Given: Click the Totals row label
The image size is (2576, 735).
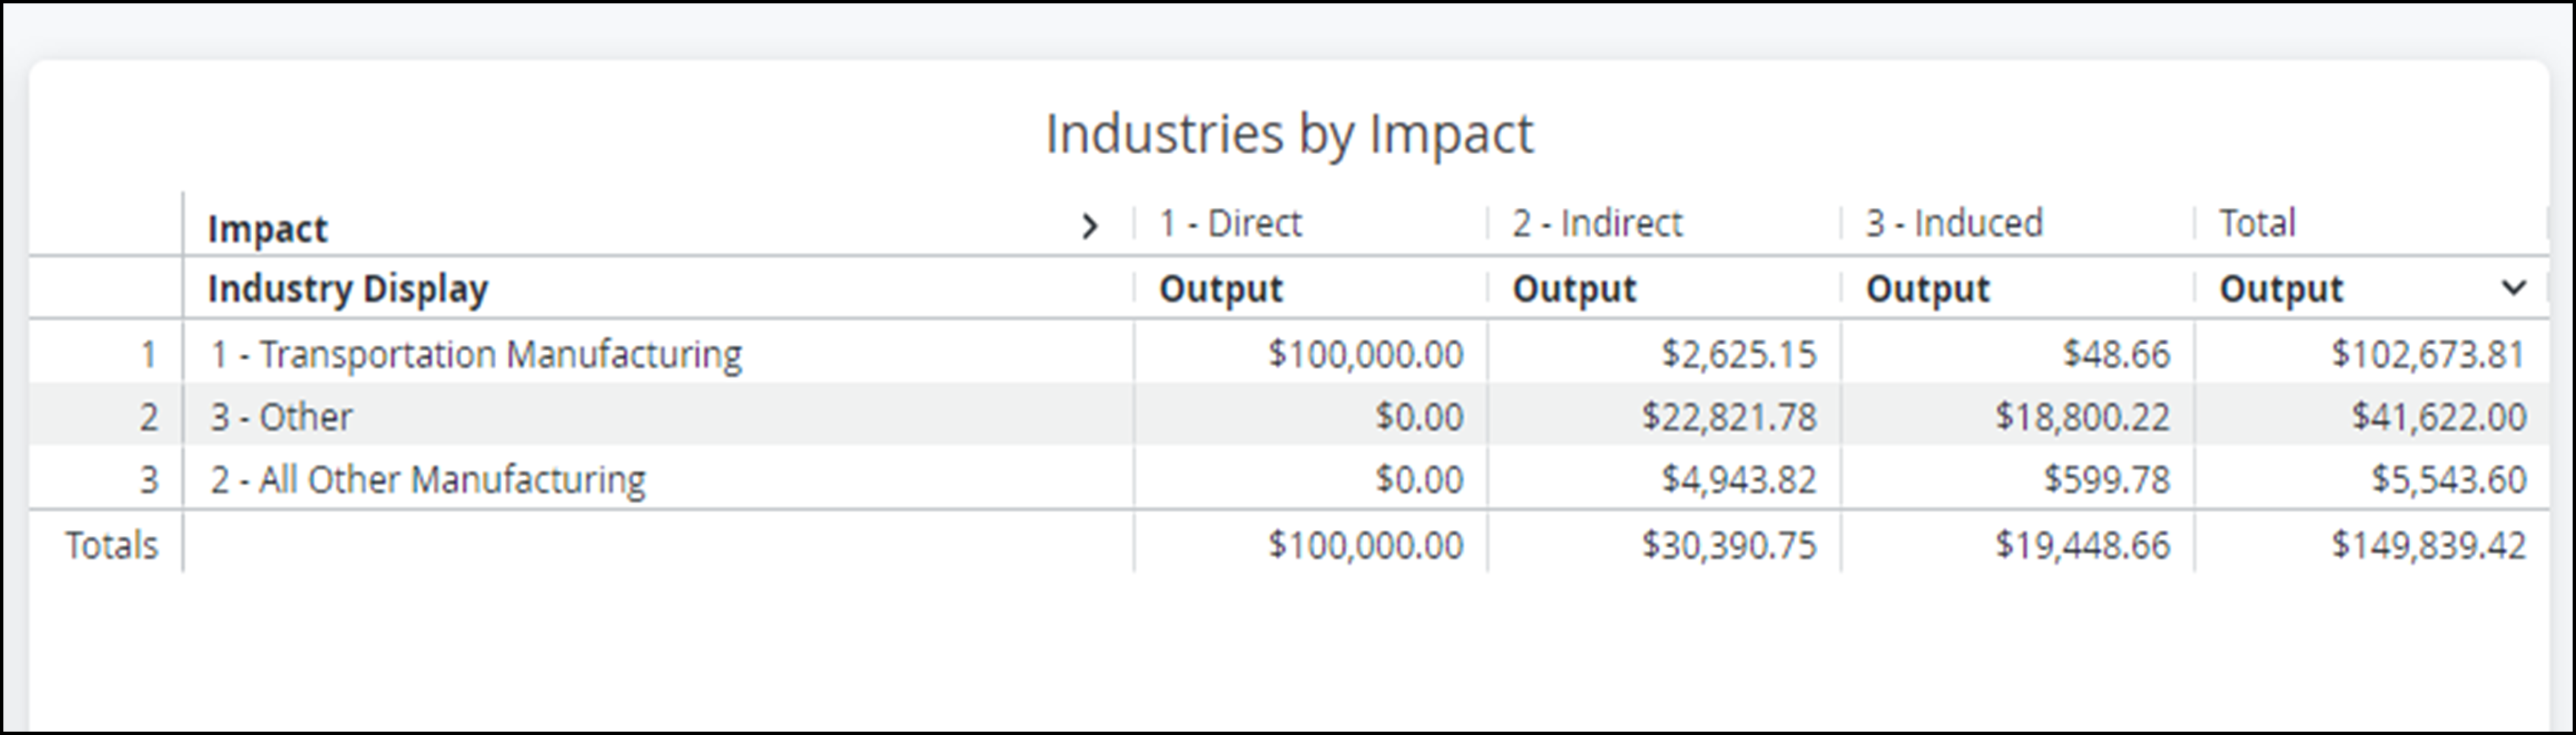Looking at the screenshot, I should tap(110, 545).
